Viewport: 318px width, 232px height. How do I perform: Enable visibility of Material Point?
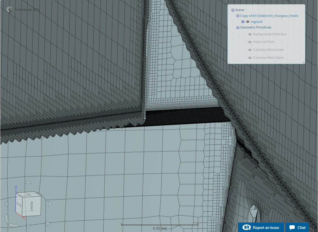(x=250, y=42)
